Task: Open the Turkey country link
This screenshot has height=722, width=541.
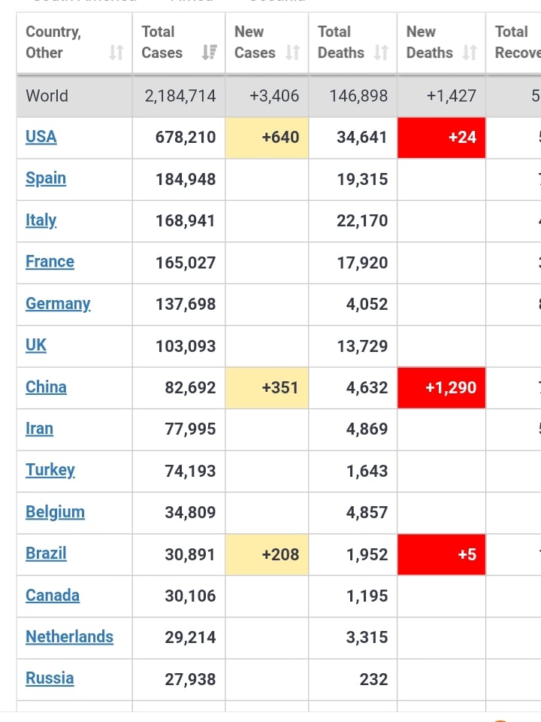Action: click(50, 470)
